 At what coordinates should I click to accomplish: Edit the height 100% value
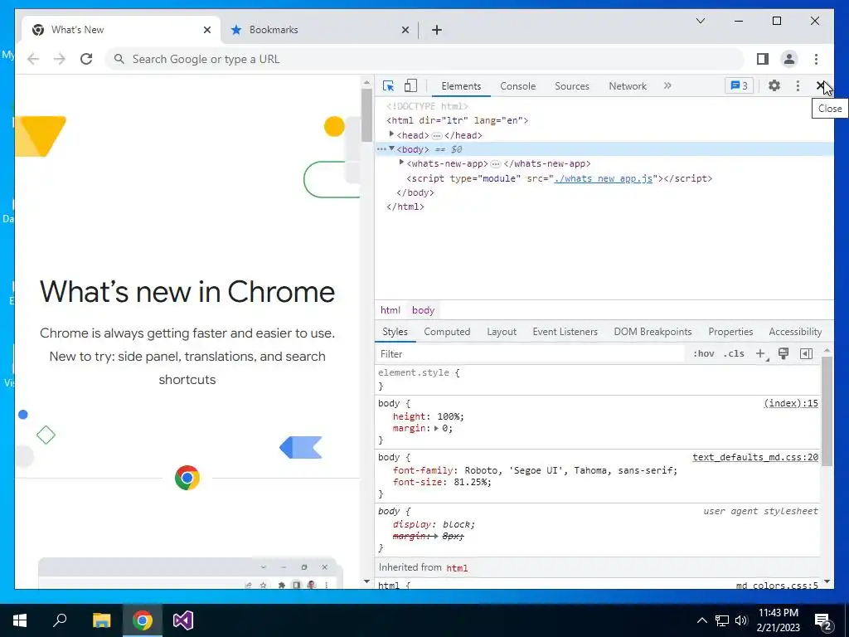(449, 416)
